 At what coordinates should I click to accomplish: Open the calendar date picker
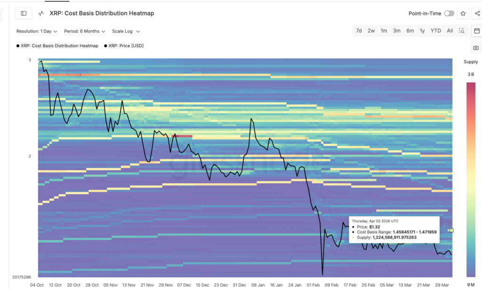476,31
